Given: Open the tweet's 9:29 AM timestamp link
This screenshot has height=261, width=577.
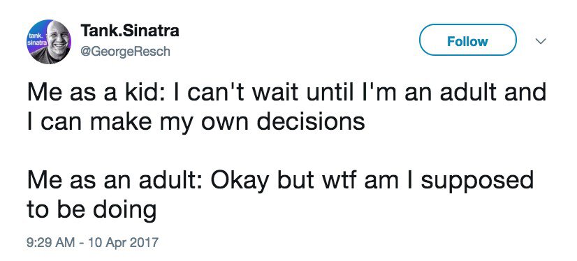Looking at the screenshot, I should [50, 242].
